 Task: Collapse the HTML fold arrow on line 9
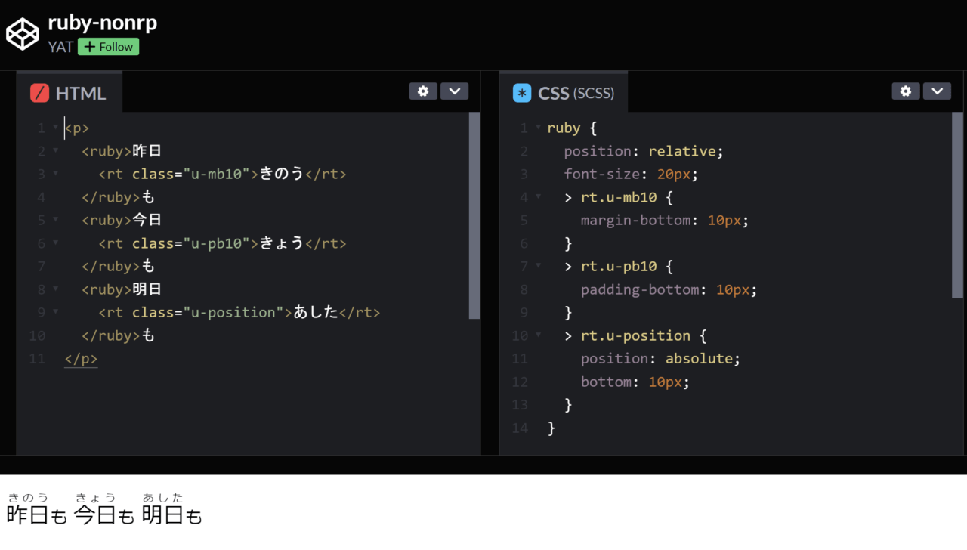pyautogui.click(x=55, y=312)
